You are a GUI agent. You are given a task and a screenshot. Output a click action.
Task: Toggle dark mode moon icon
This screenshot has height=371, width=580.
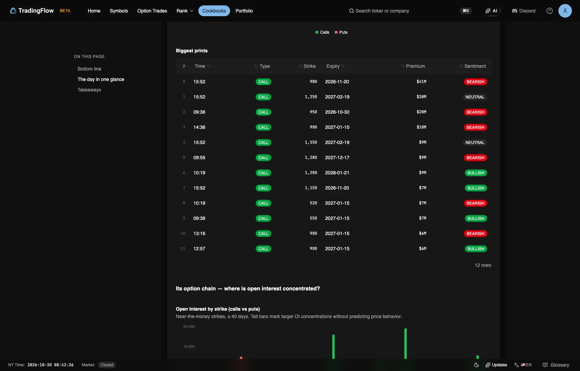(476, 365)
